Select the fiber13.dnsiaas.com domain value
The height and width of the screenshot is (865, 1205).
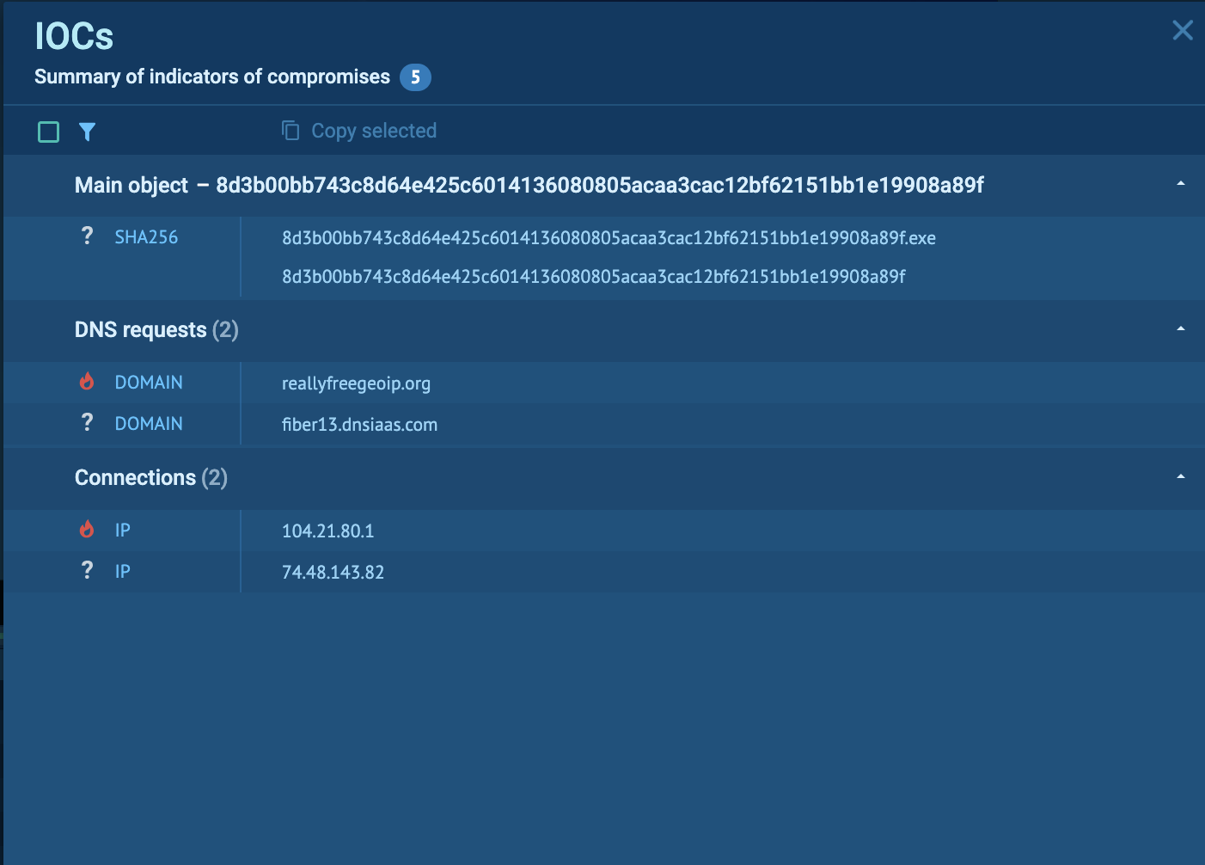pos(359,425)
